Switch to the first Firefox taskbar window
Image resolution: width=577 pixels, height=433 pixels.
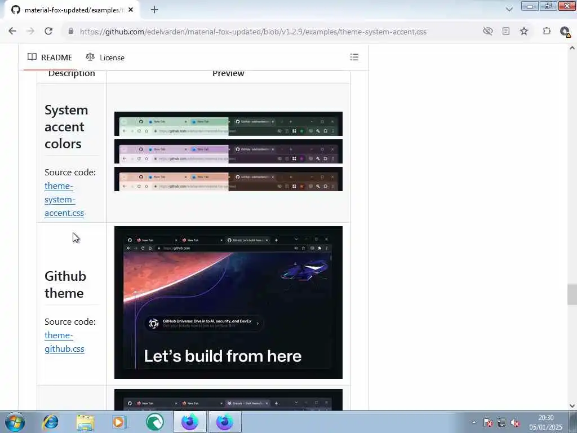(190, 422)
